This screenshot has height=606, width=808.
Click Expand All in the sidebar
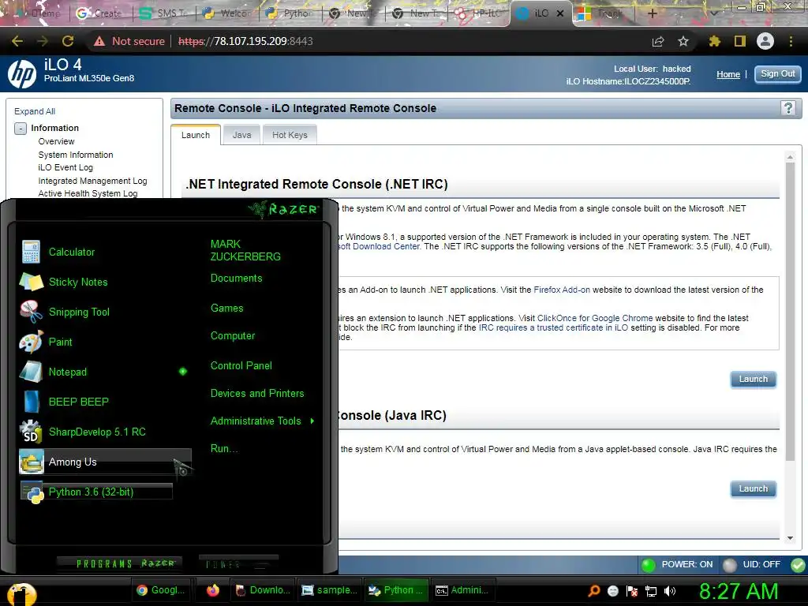(35, 111)
